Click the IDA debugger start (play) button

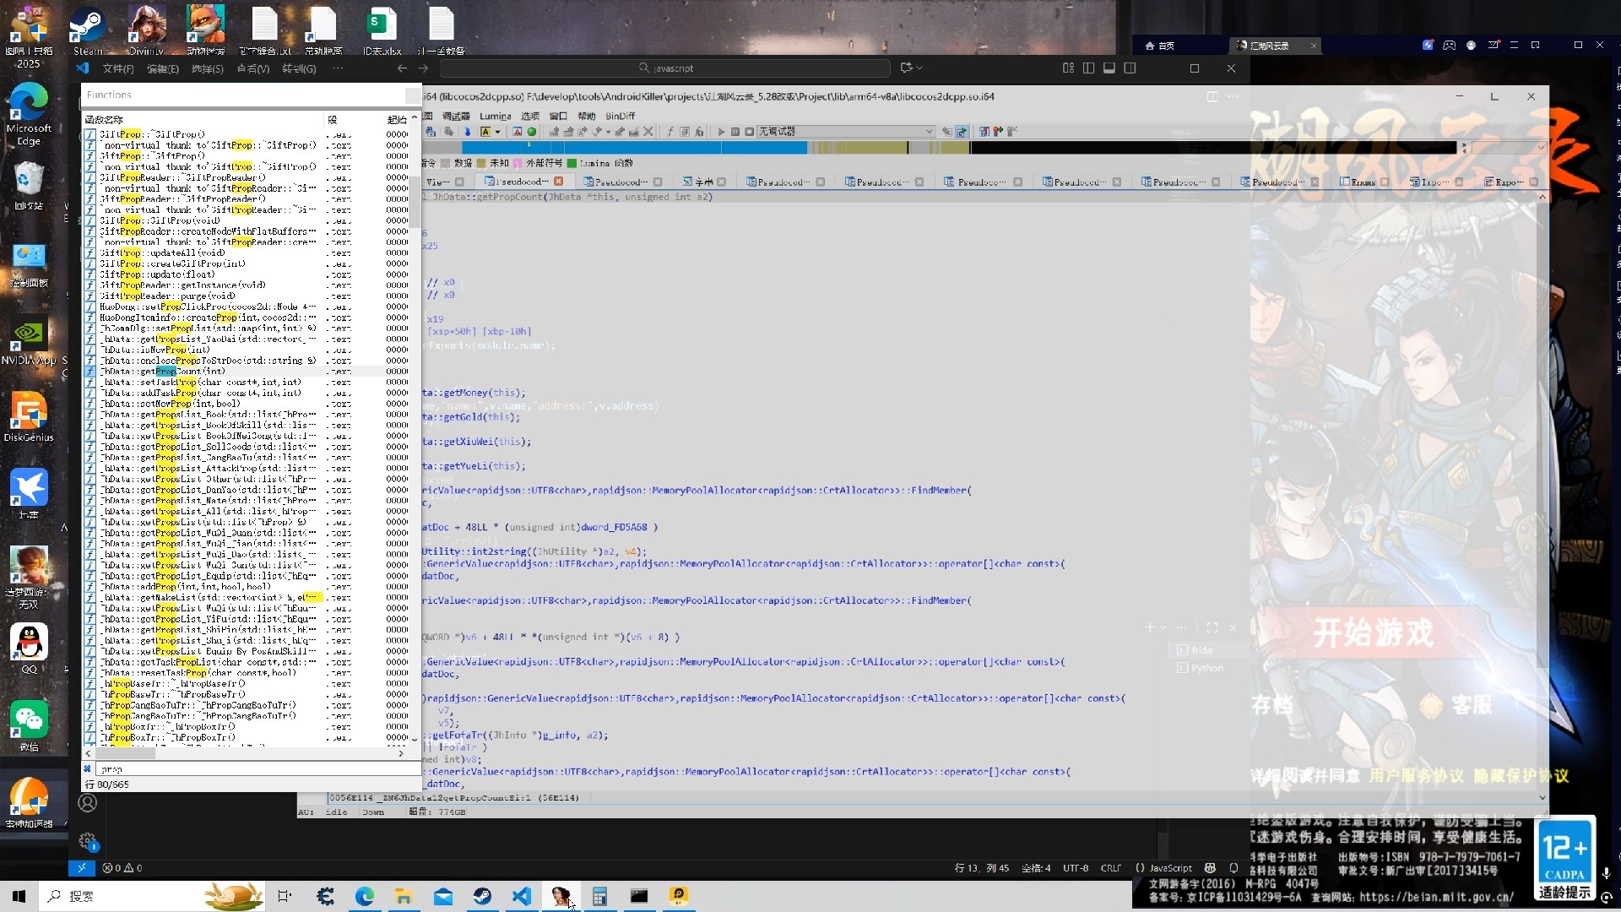pos(721,132)
